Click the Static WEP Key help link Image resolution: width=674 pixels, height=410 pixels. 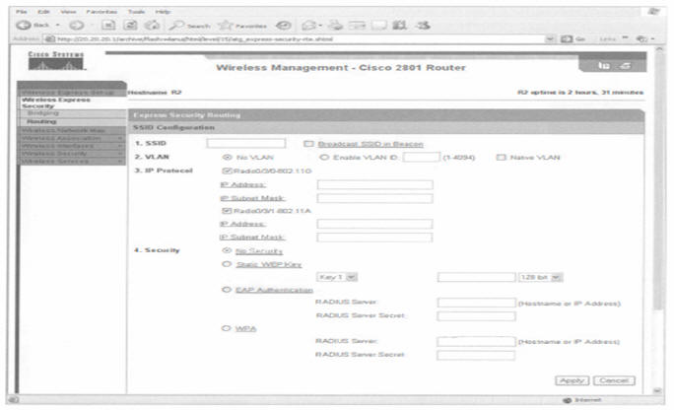click(269, 264)
